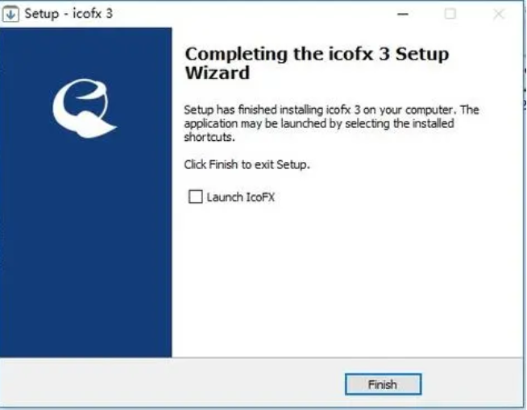This screenshot has width=527, height=410.
Task: Click 'application may be launched' text line
Action: tap(319, 123)
